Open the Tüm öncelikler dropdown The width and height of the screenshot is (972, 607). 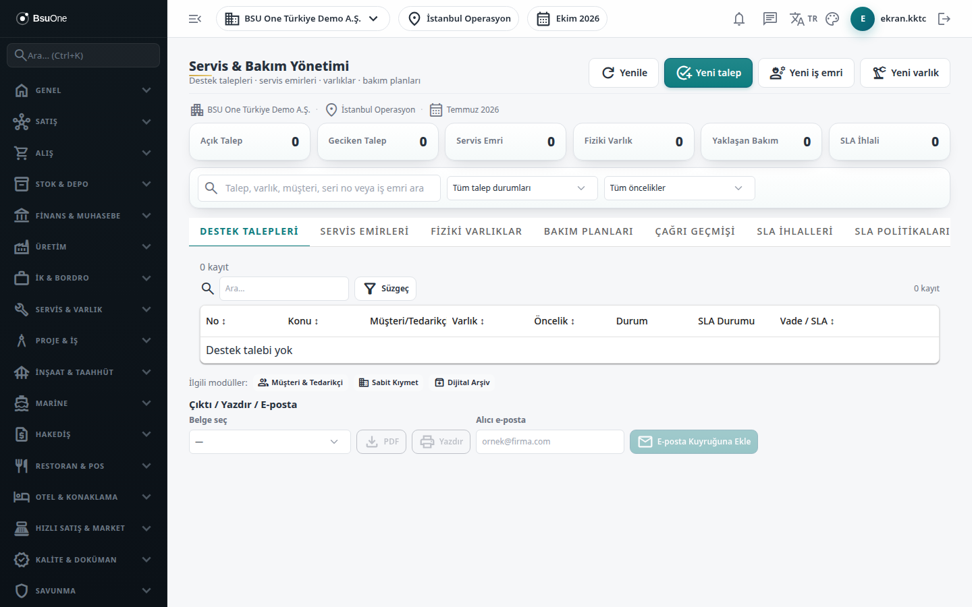680,188
